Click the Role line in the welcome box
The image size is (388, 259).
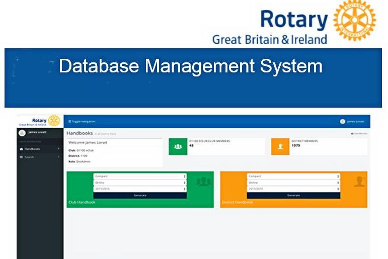(79, 161)
